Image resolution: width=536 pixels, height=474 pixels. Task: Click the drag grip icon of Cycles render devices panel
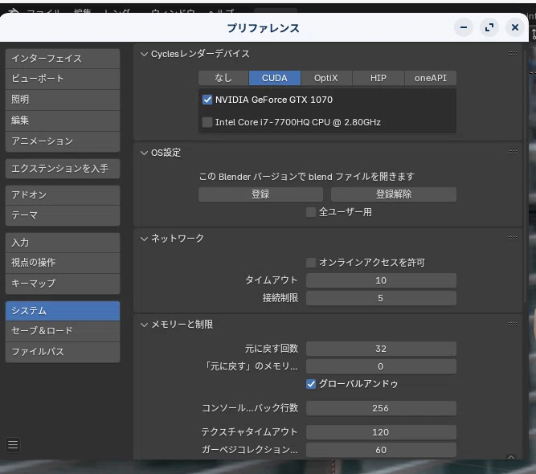513,53
